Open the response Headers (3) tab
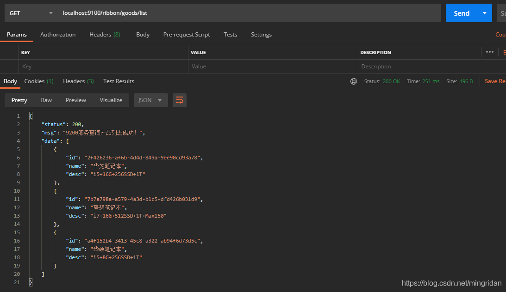This screenshot has height=292, width=506. (x=78, y=81)
